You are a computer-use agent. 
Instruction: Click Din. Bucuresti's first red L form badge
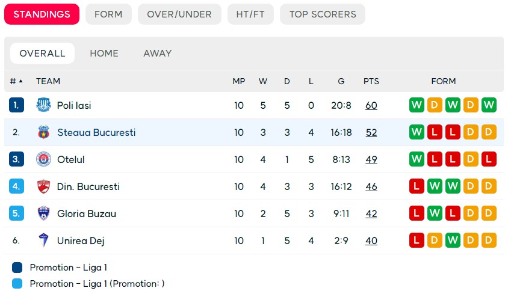(x=417, y=186)
